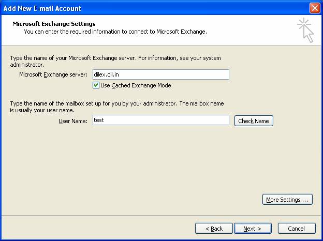Click the 'dilex.dil.in' server name text
The image size is (323, 241).
coord(107,74)
